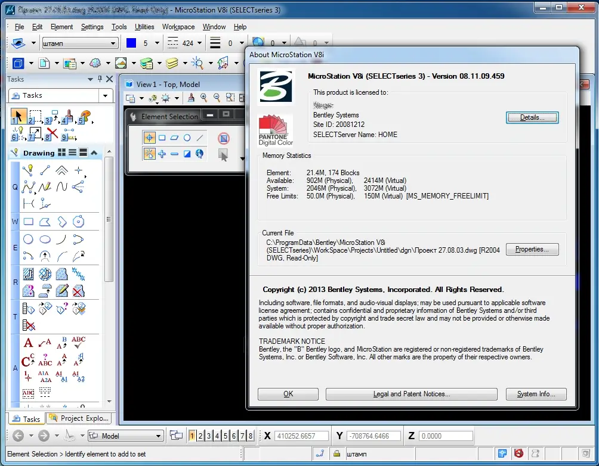Expand the active color dropdown arrow beside 5
The width and height of the screenshot is (599, 466).
(157, 43)
